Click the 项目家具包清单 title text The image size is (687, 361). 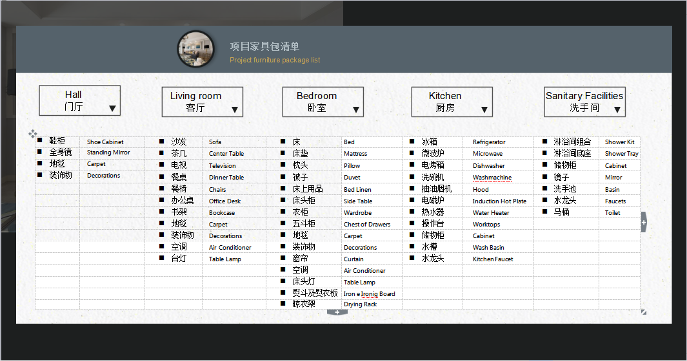coord(264,46)
